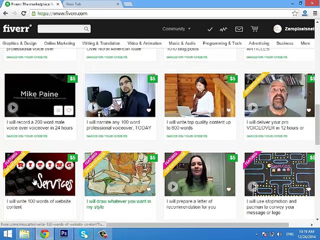Favorite the draw whatever you want gig
Viewport: 320px width, 240px height.
tap(149, 189)
